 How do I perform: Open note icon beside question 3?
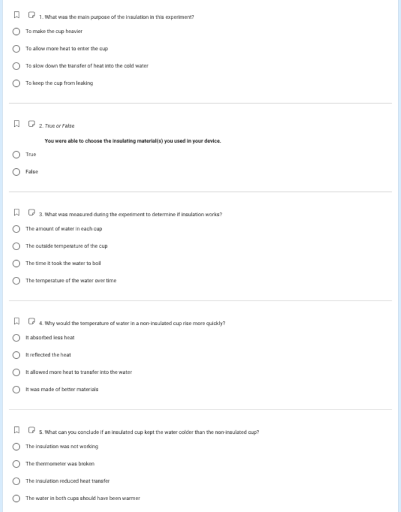31,213
